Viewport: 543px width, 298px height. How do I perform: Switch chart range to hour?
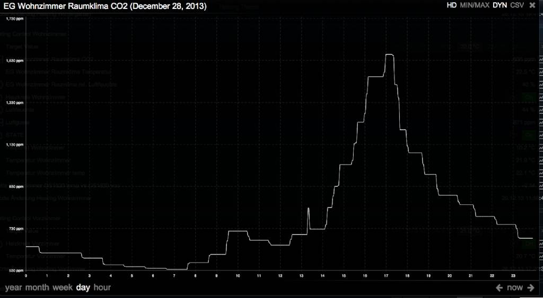click(x=102, y=288)
